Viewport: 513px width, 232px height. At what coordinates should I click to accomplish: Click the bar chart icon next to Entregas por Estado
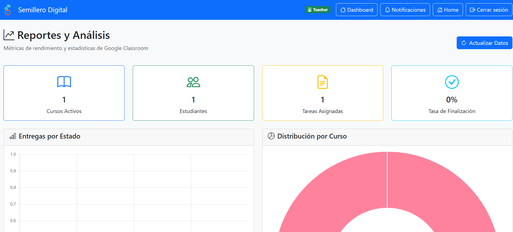coord(13,136)
